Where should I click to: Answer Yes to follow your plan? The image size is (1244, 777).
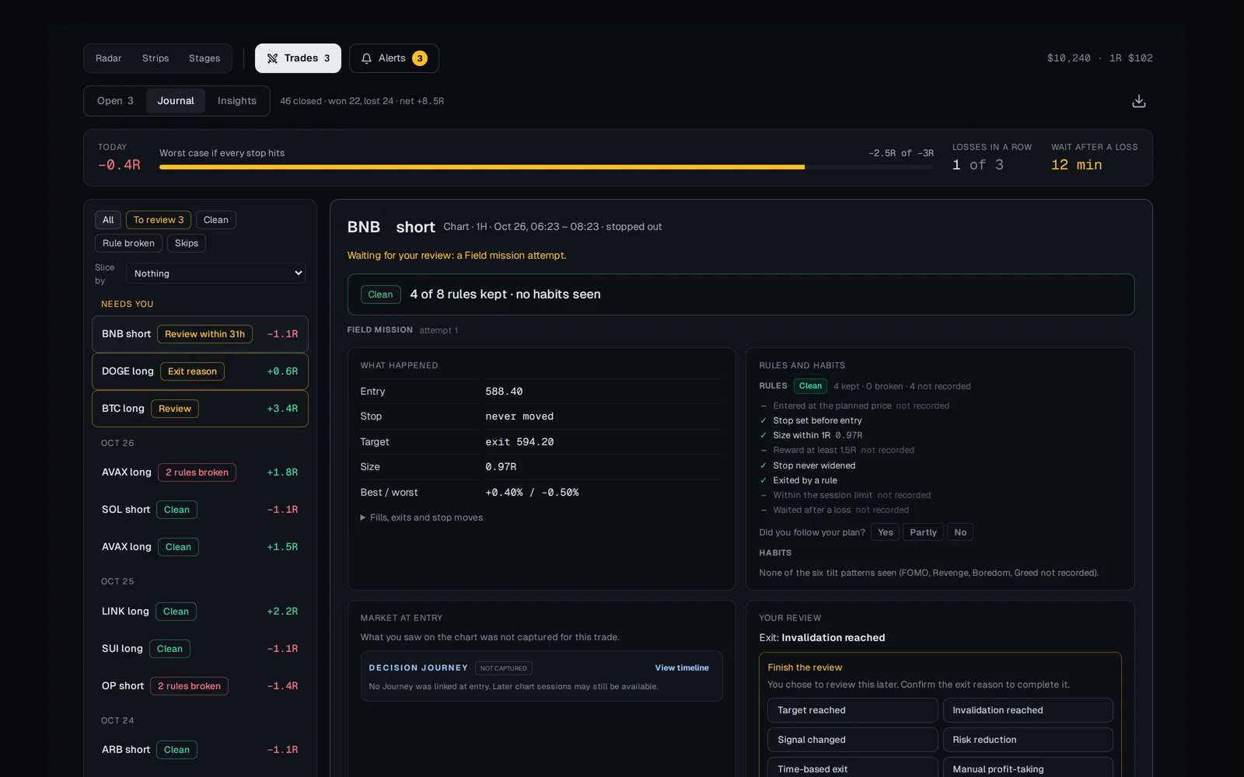coord(885,532)
